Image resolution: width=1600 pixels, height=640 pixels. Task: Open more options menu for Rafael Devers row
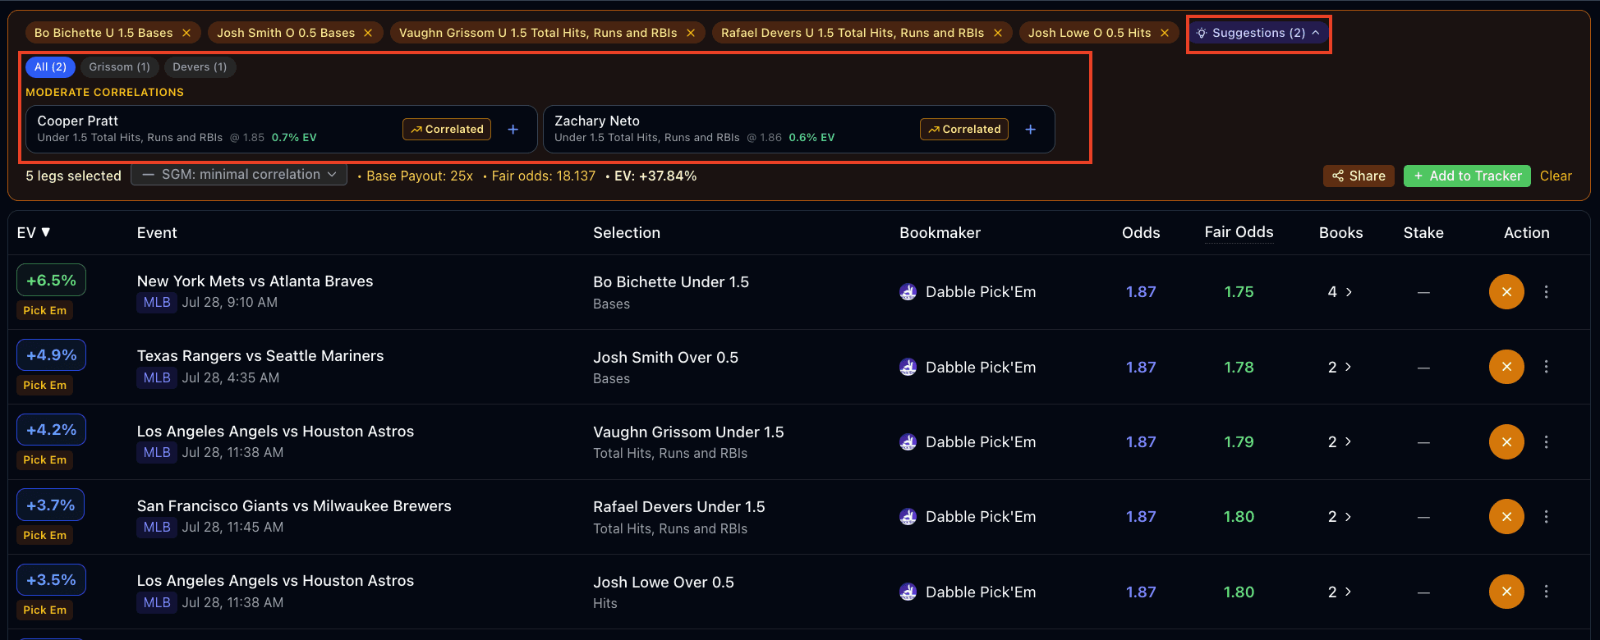click(x=1546, y=517)
